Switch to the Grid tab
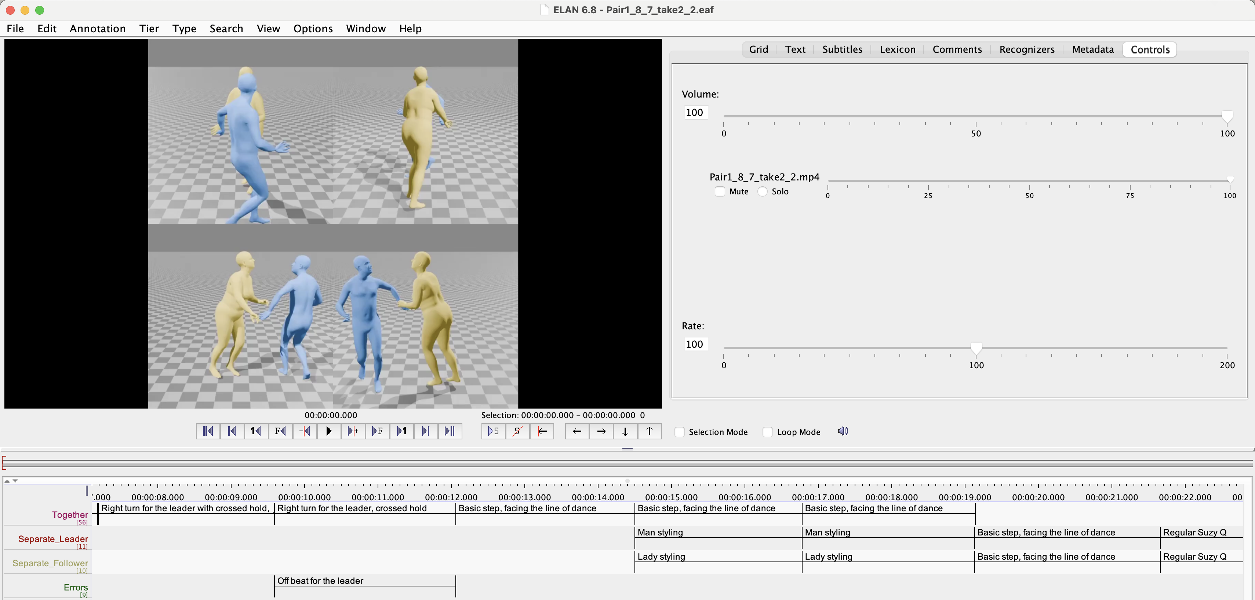 (758, 49)
